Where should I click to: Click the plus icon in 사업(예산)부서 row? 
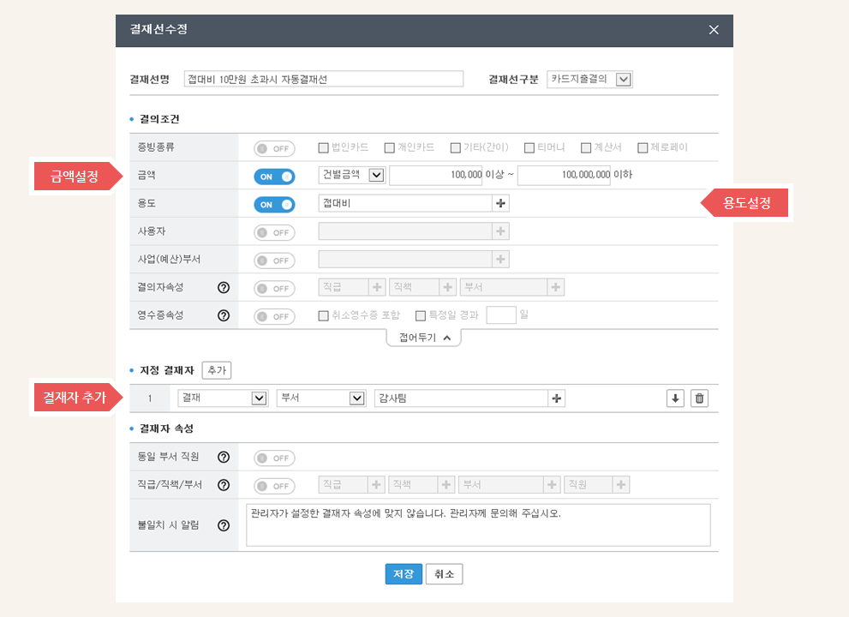[x=501, y=260]
